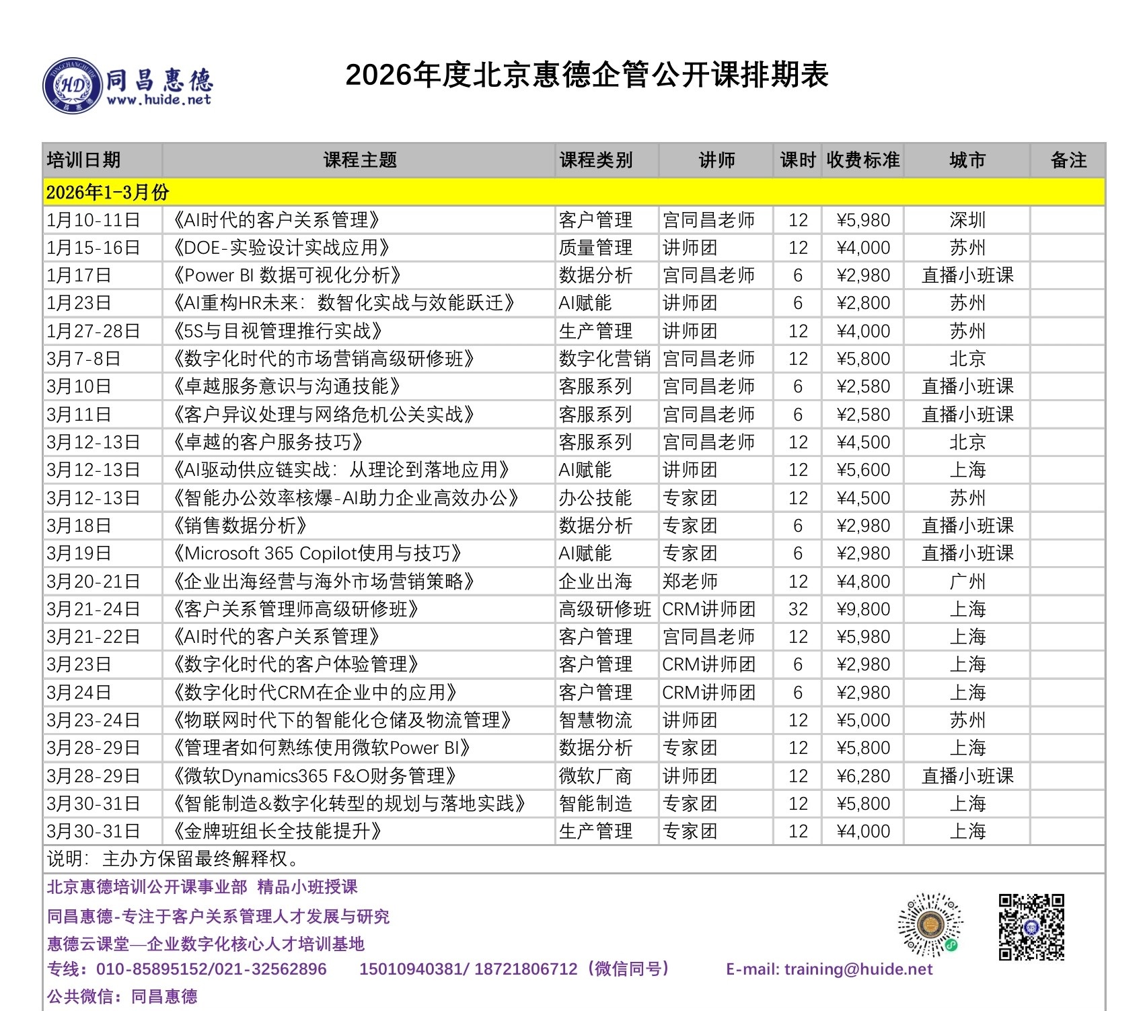The height and width of the screenshot is (1011, 1143).
Task: Select the 培训日期 column header
Action: pos(84,160)
